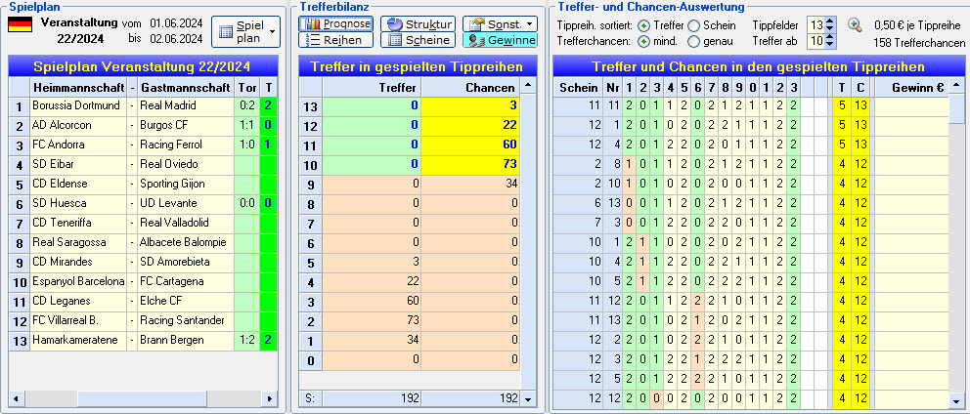The image size is (970, 414).
Task: Click the German flag icon in Spielplan
Action: pyautogui.click(x=20, y=24)
